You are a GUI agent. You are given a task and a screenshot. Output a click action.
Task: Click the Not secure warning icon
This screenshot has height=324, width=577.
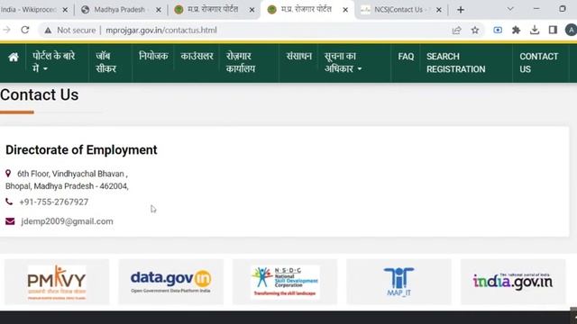tap(48, 31)
